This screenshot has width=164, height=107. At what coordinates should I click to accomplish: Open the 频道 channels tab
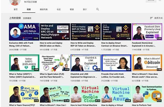72,9
